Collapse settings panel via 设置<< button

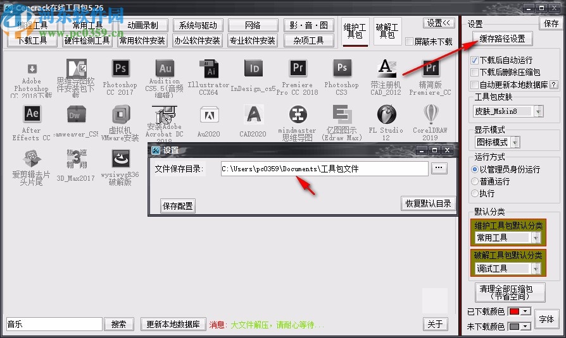point(438,23)
